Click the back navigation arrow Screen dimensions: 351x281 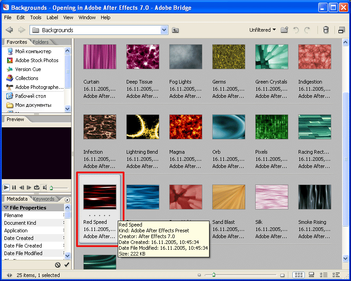point(9,30)
